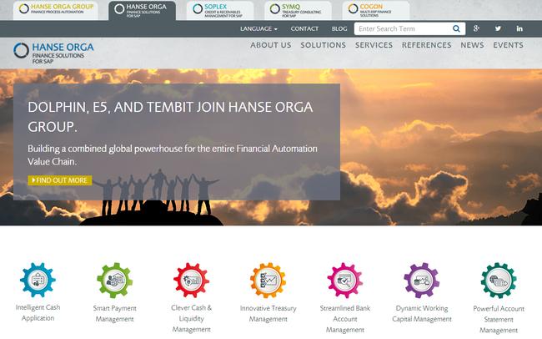This screenshot has height=339, width=542.
Task: Switch to the COGON tab
Action: [376, 10]
